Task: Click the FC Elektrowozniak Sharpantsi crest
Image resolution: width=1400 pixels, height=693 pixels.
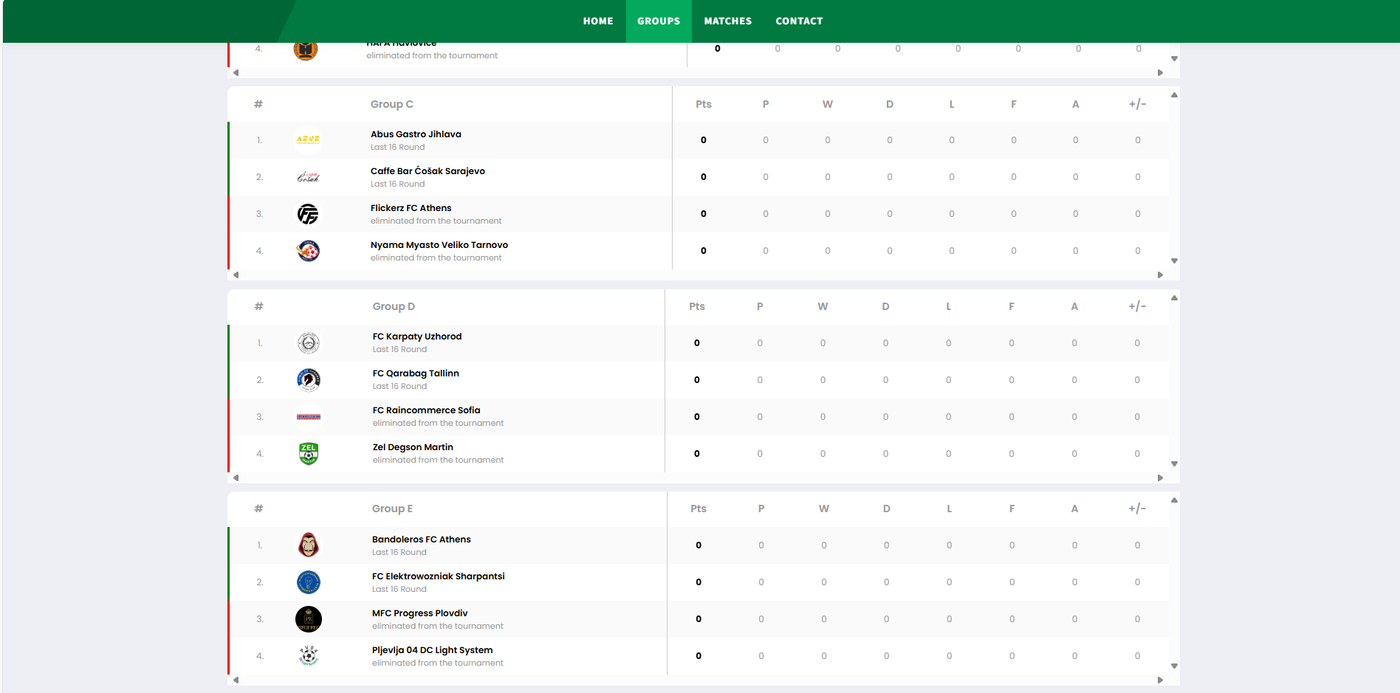Action: pos(309,582)
